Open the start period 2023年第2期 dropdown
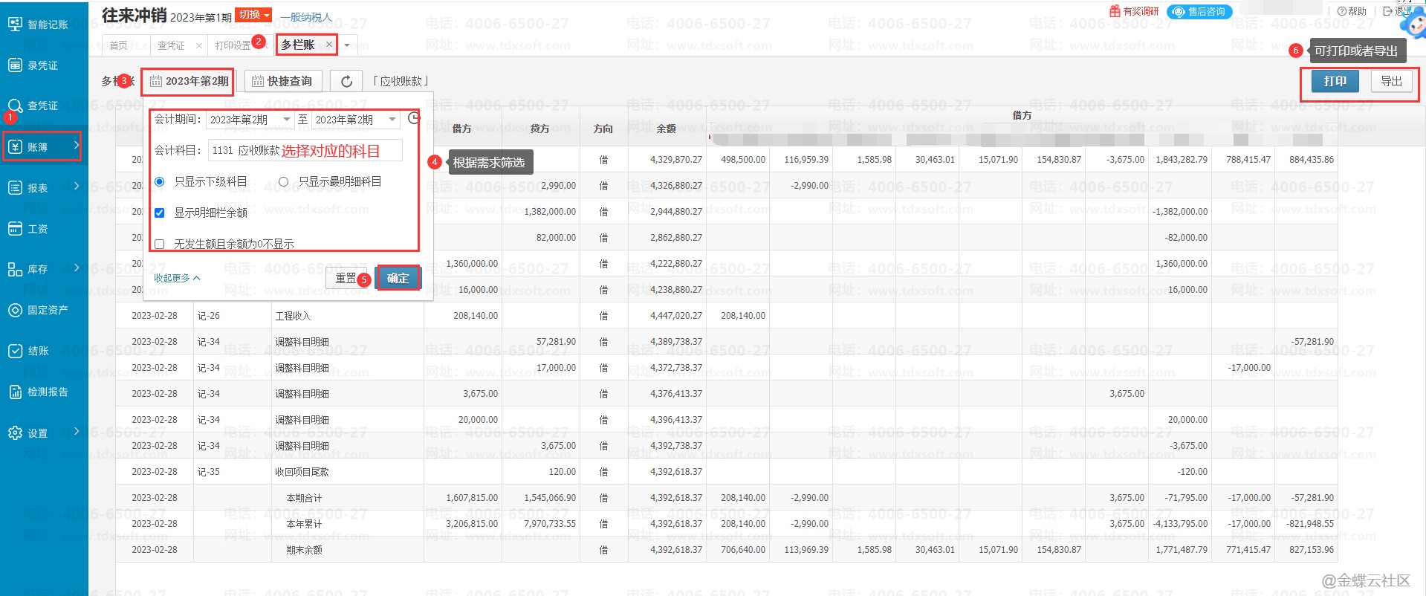This screenshot has height=596, width=1426. click(x=250, y=120)
